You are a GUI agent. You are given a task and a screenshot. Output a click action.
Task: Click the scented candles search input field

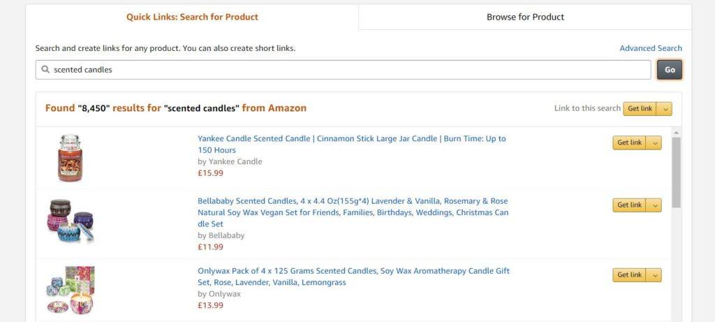click(349, 70)
